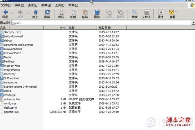Open the 查看 view dropdown arrow
The width and height of the screenshot is (195, 130).
(176, 12)
